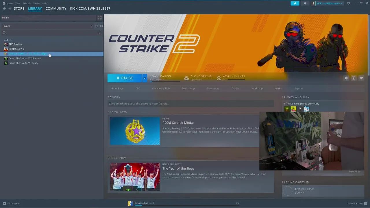Image resolution: width=370 pixels, height=208 pixels.
Task: Click the question mark avatar in the title bar
Action: click(314, 3)
